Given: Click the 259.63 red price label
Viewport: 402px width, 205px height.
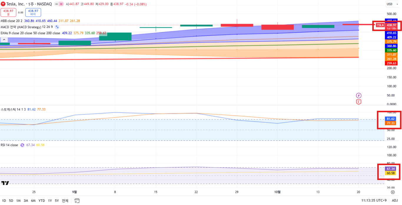Looking at the screenshot, I should 391,63.
